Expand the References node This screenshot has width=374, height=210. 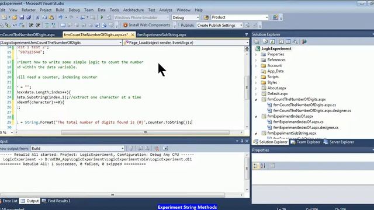pyautogui.click(x=256, y=60)
